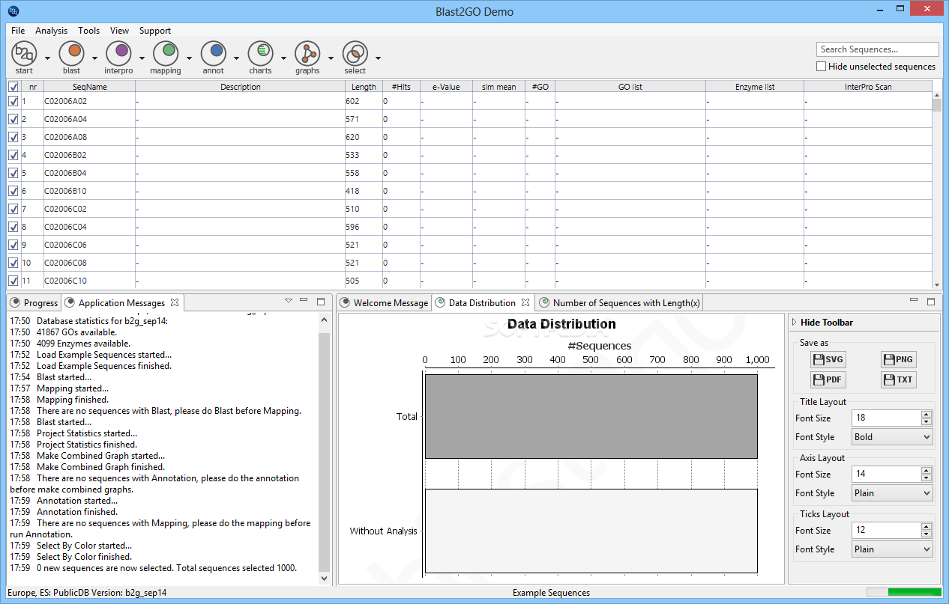Click the select toolbar icon
The image size is (949, 604).
355,54
